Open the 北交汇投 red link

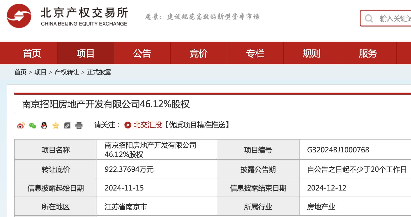pos(148,125)
